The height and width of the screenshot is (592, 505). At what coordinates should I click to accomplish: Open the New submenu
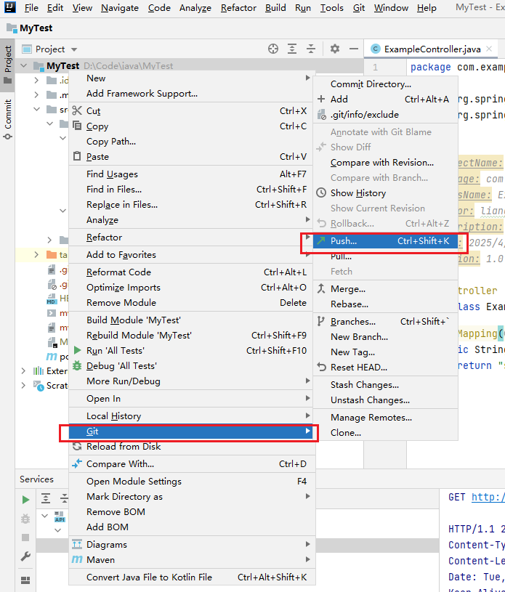pyautogui.click(x=193, y=78)
